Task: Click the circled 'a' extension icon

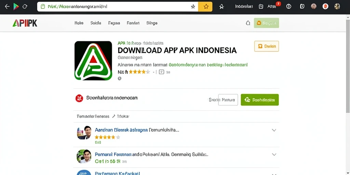Action: click(x=288, y=6)
